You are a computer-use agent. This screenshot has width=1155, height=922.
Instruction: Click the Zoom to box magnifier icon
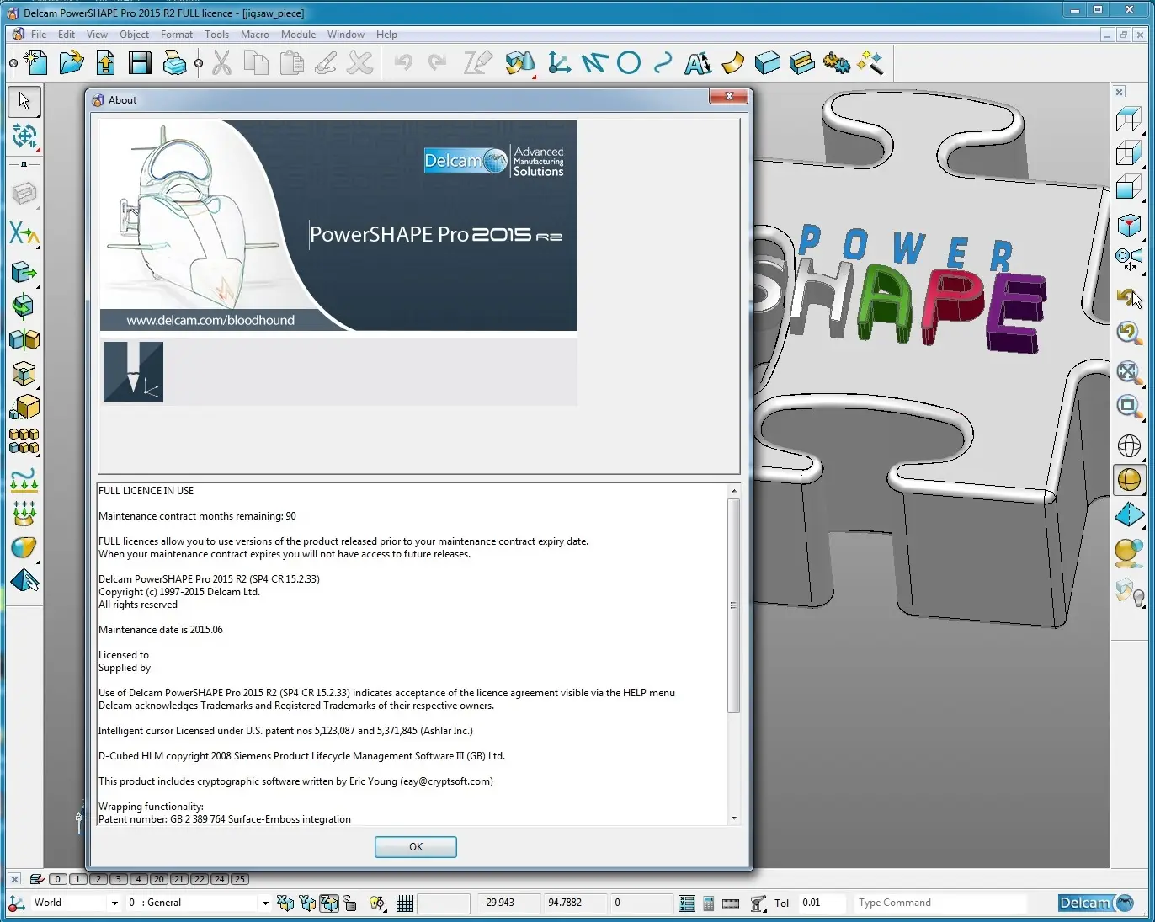(1129, 407)
